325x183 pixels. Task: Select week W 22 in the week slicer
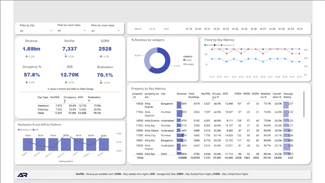pyautogui.click(x=216, y=29)
